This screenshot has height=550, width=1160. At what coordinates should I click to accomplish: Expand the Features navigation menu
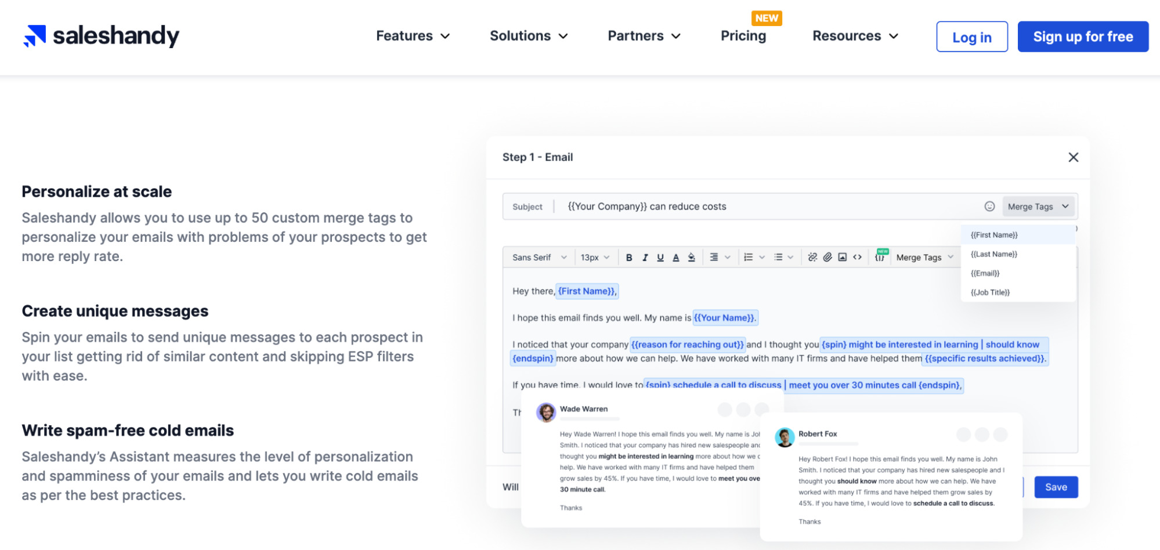point(413,36)
